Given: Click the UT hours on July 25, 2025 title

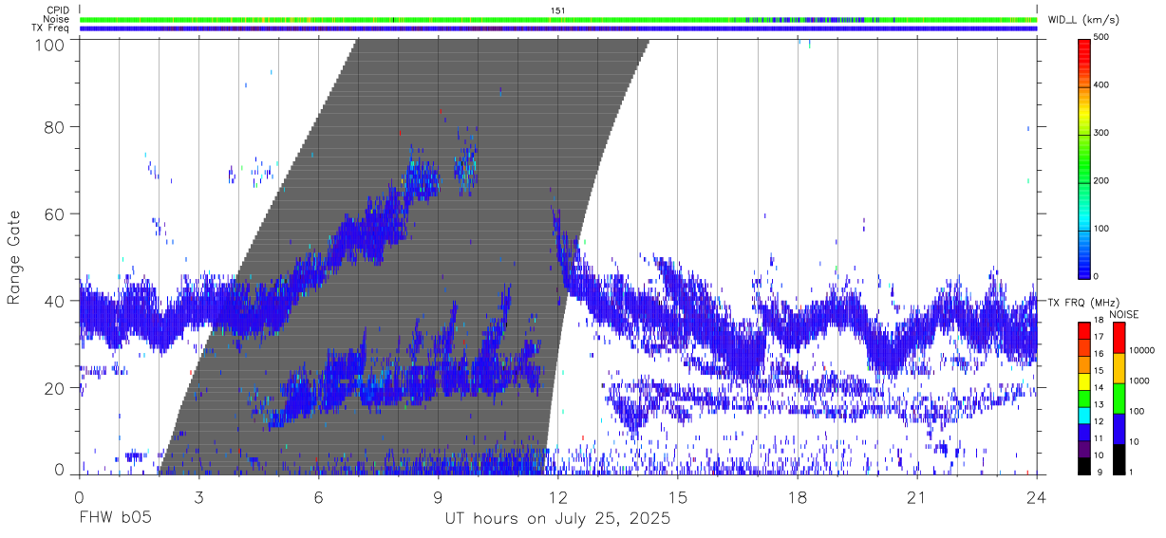Looking at the screenshot, I should 558,519.
